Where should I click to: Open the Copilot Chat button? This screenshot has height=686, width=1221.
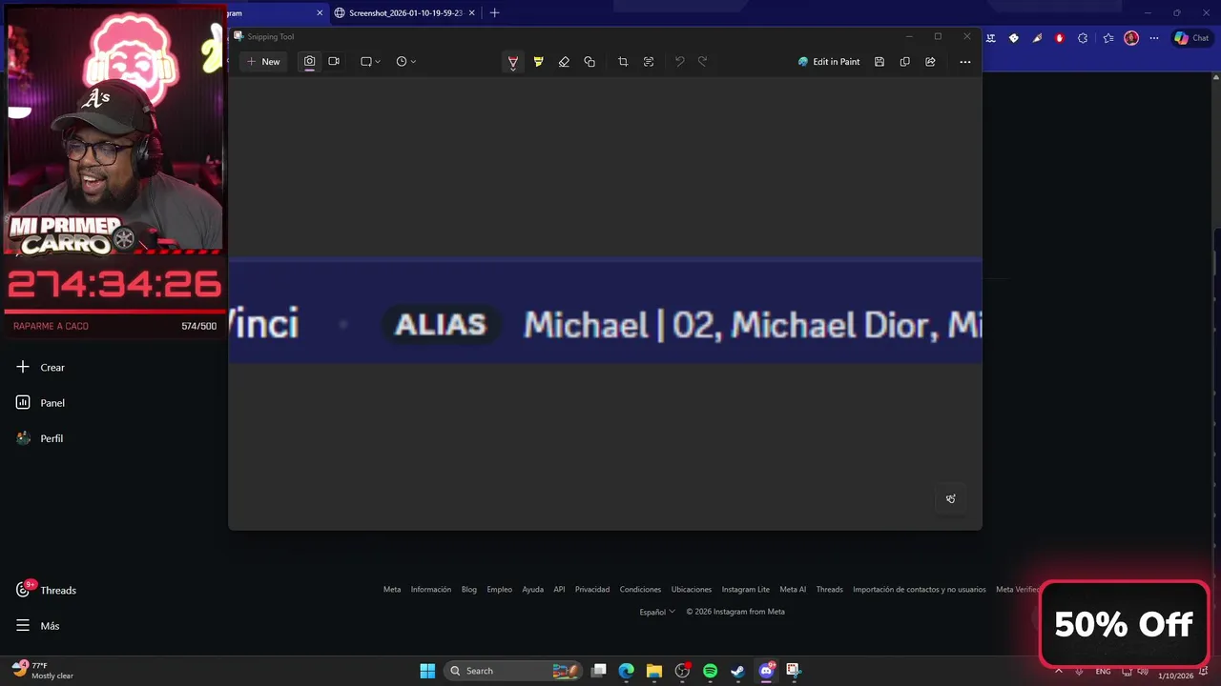coord(1192,38)
